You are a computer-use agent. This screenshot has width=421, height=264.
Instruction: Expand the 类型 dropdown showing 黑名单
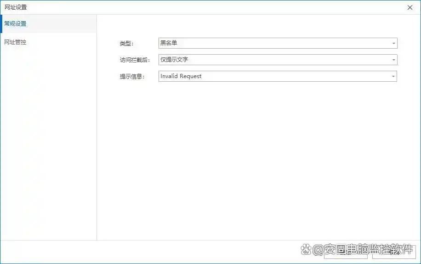[x=278, y=43]
